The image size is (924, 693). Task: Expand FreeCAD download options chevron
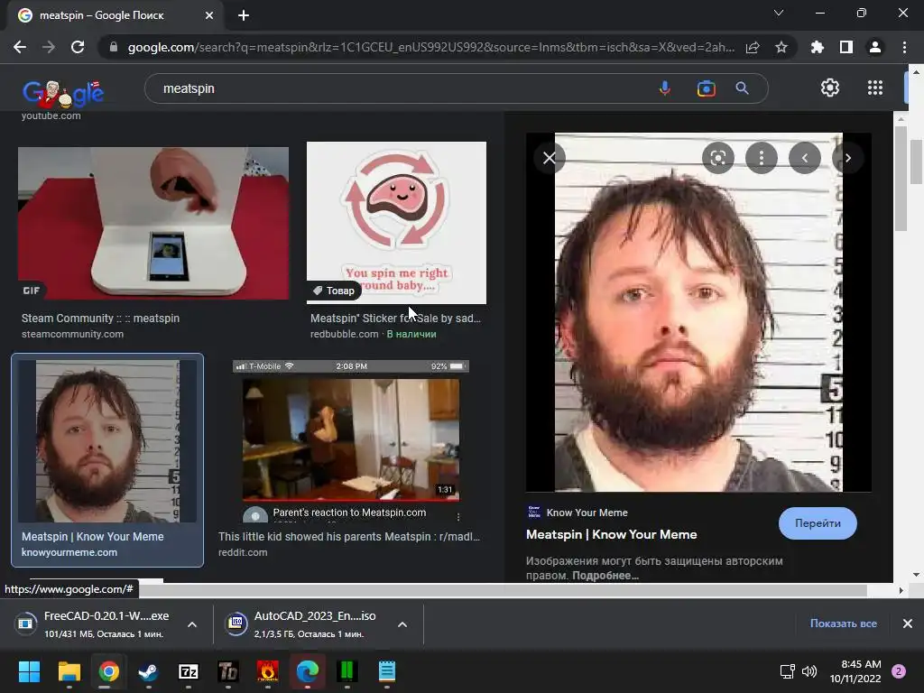[192, 624]
